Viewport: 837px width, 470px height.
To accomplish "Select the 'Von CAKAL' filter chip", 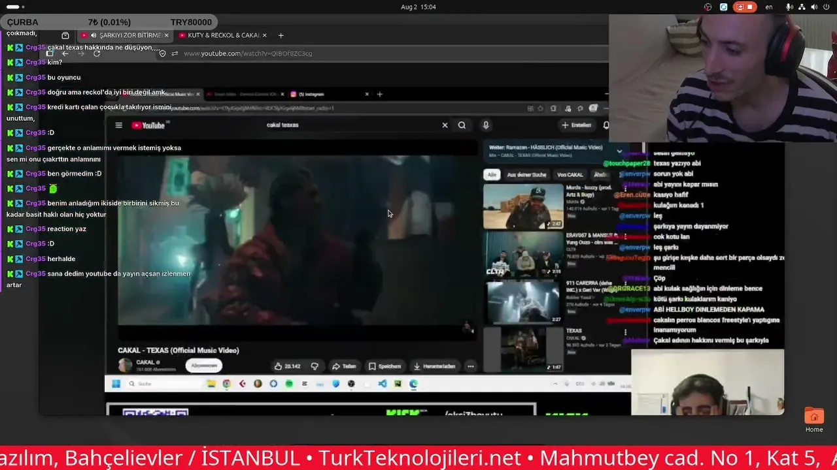I will 570,175.
